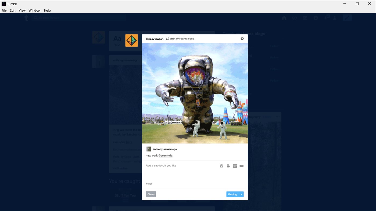This screenshot has width=376, height=211.
Task: Open the Explore compass icon
Action: [295, 18]
